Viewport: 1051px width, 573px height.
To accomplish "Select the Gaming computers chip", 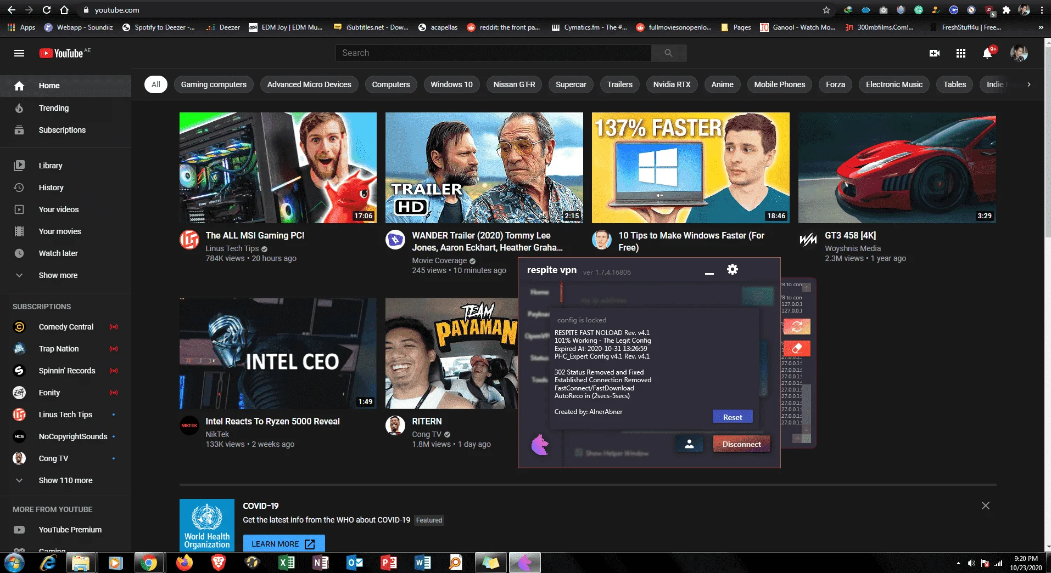I will [214, 84].
